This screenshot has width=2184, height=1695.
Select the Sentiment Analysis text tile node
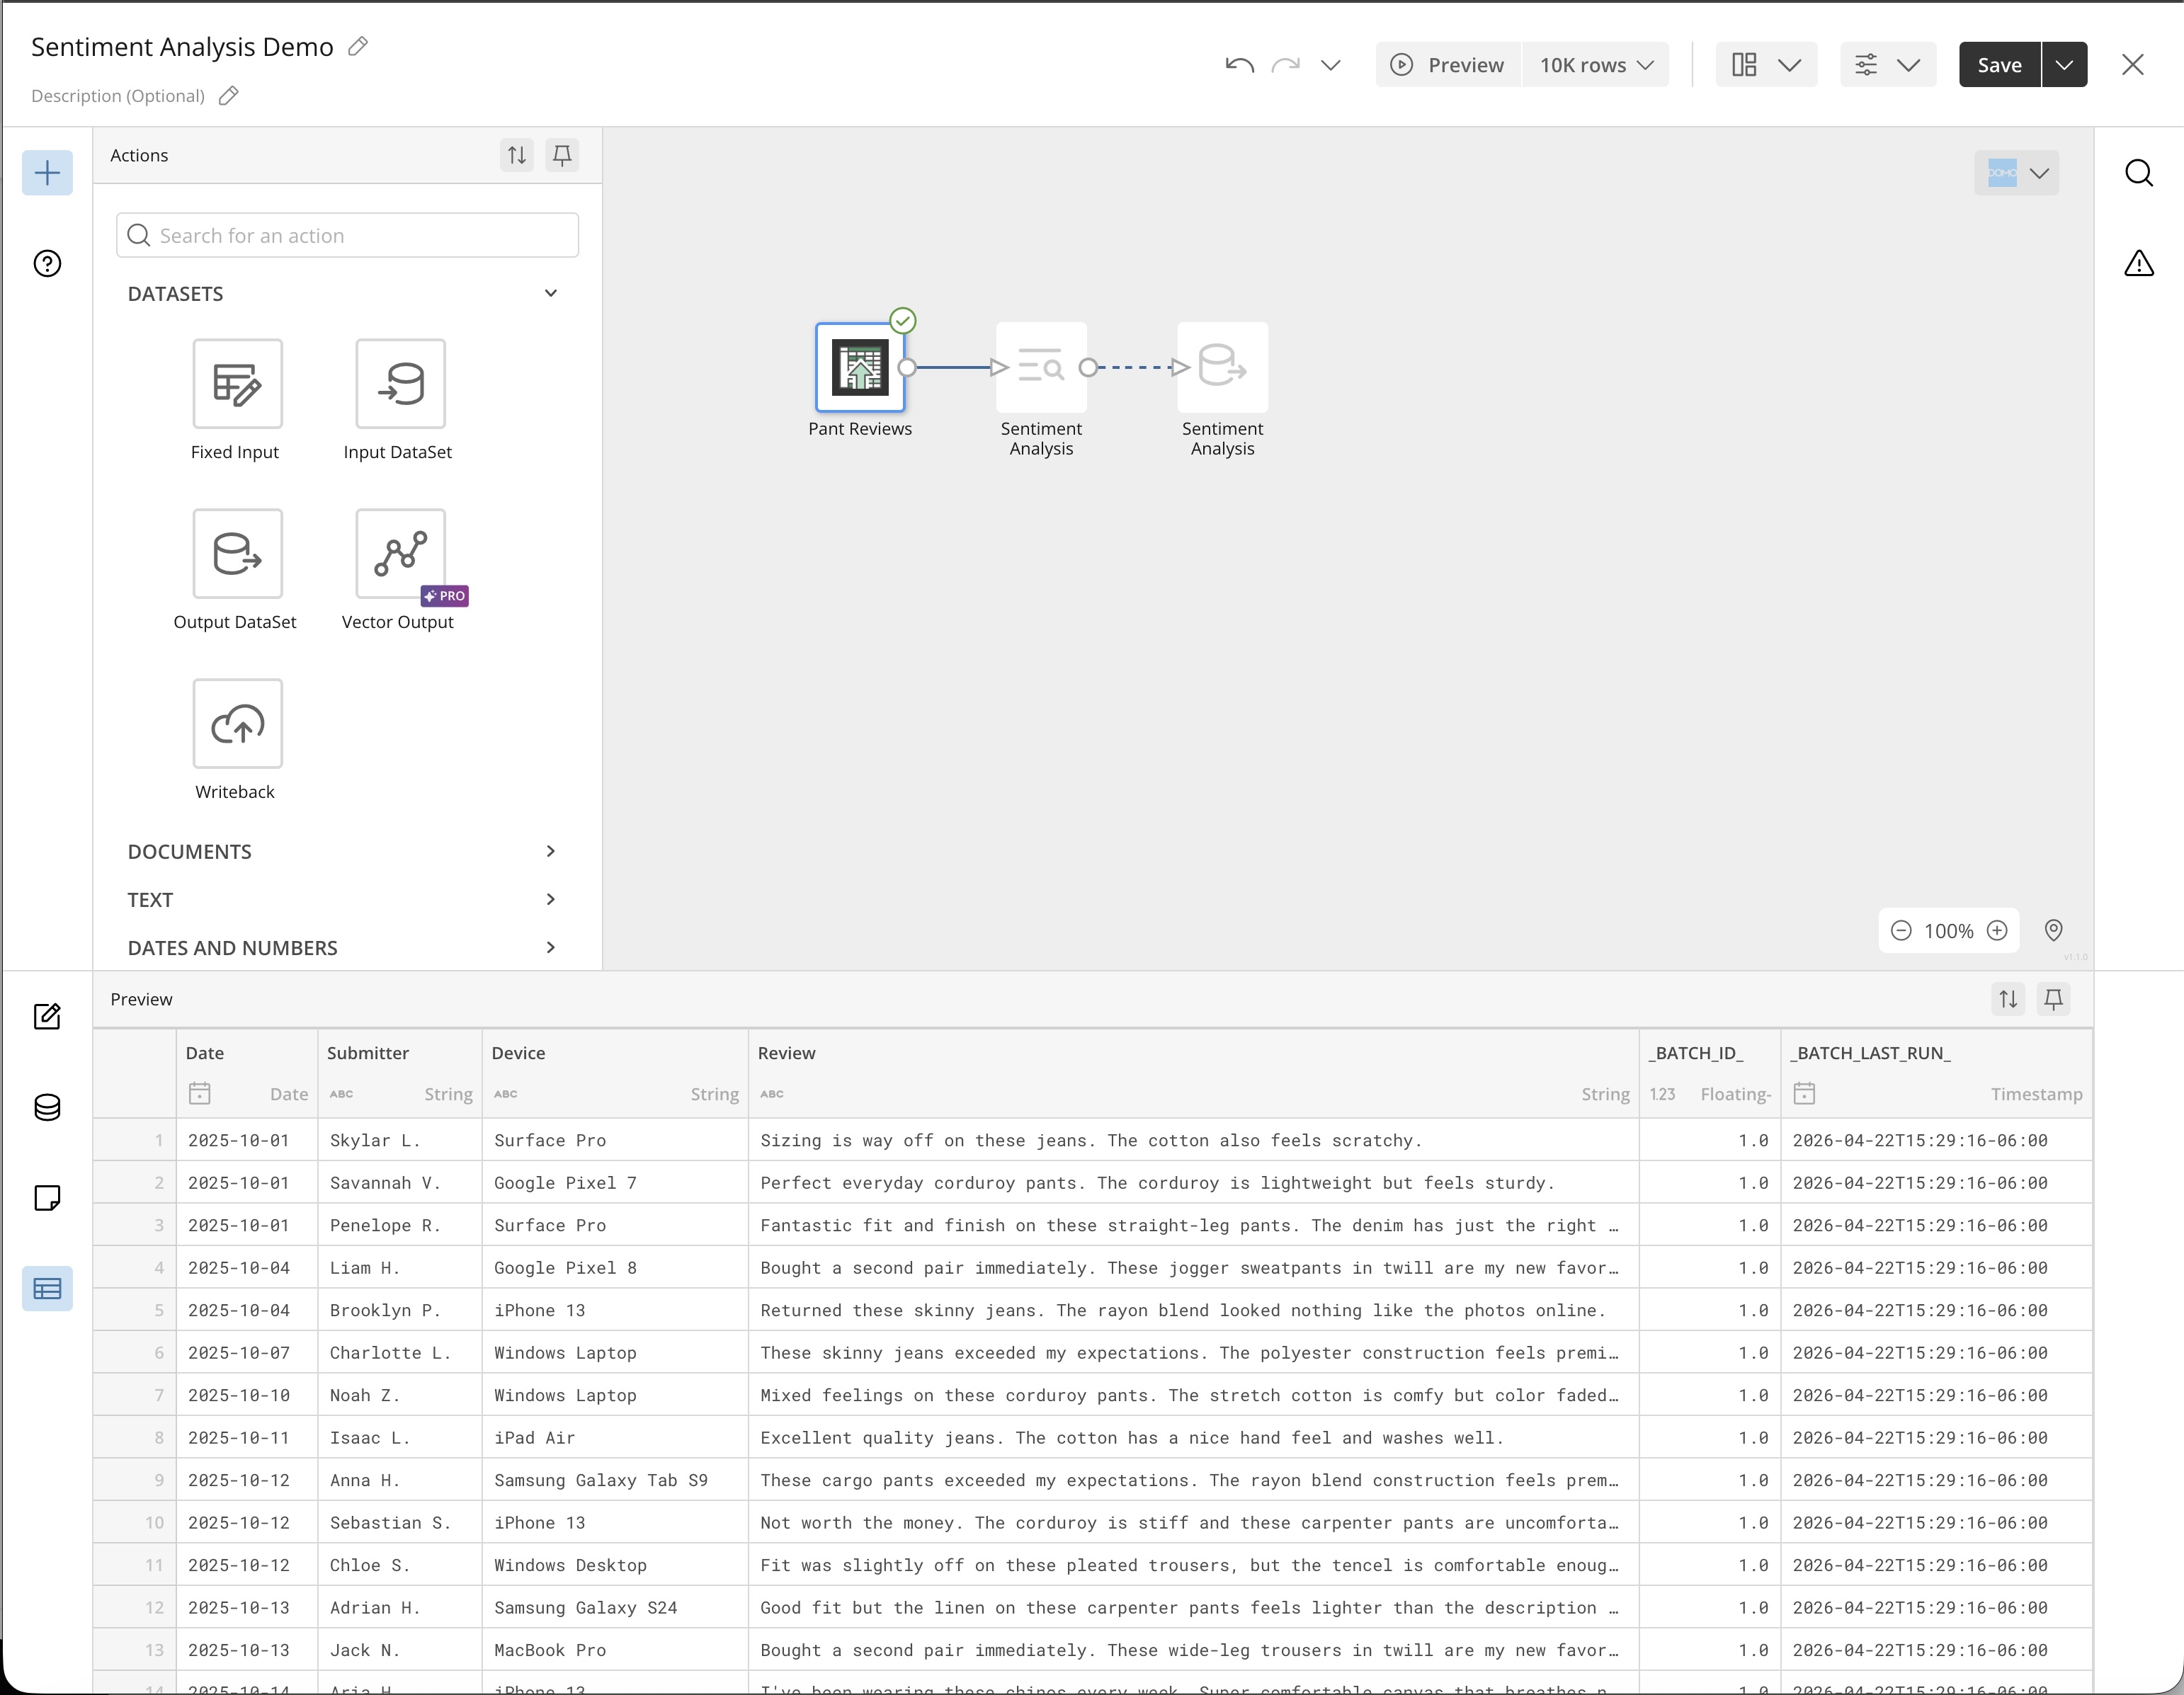click(x=1041, y=367)
